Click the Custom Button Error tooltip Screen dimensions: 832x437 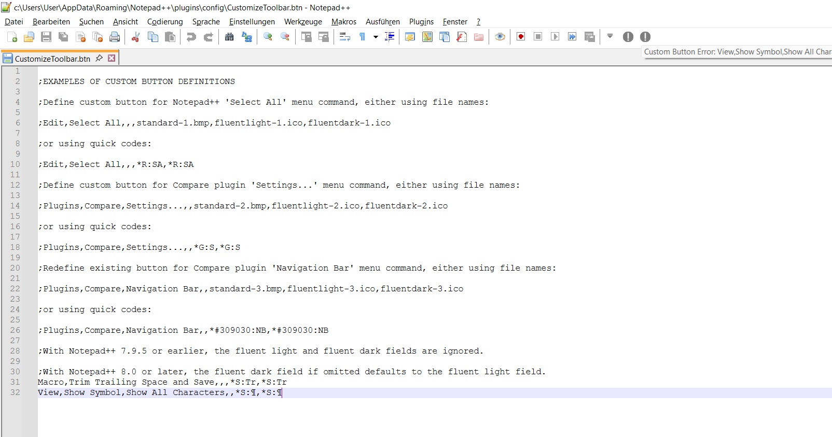(x=738, y=52)
